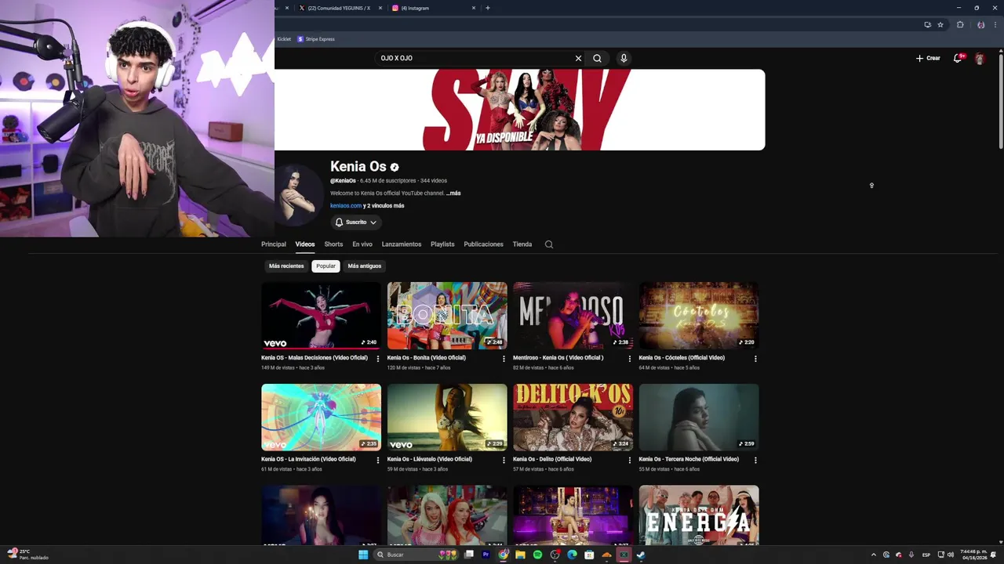Switch to the Tienda channel tab
1004x564 pixels.
pos(522,244)
